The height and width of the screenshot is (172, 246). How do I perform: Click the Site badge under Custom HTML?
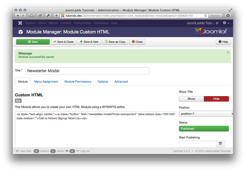pyautogui.click(x=18, y=101)
